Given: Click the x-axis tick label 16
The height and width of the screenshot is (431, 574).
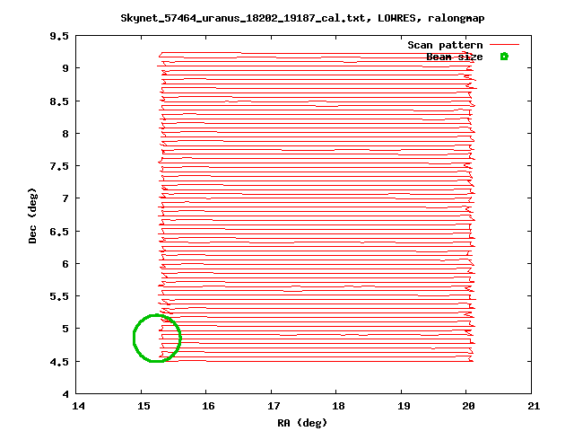Looking at the screenshot, I should pos(208,406).
